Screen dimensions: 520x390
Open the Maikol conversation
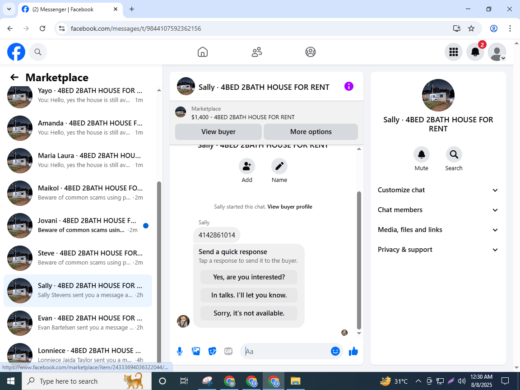pos(78,193)
